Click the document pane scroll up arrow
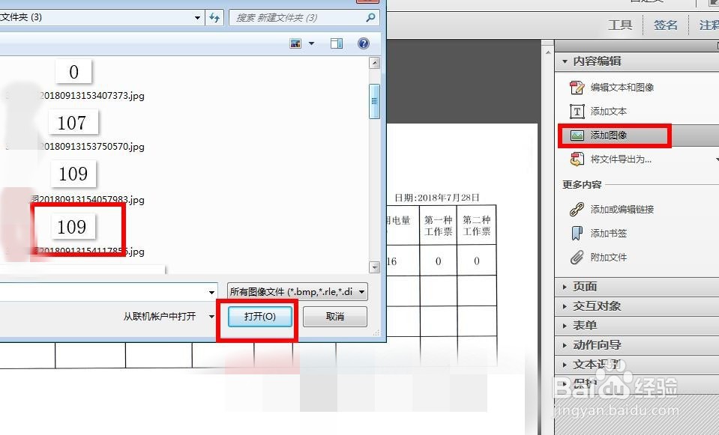Screen dimensions: 719x435 pyautogui.click(x=548, y=52)
